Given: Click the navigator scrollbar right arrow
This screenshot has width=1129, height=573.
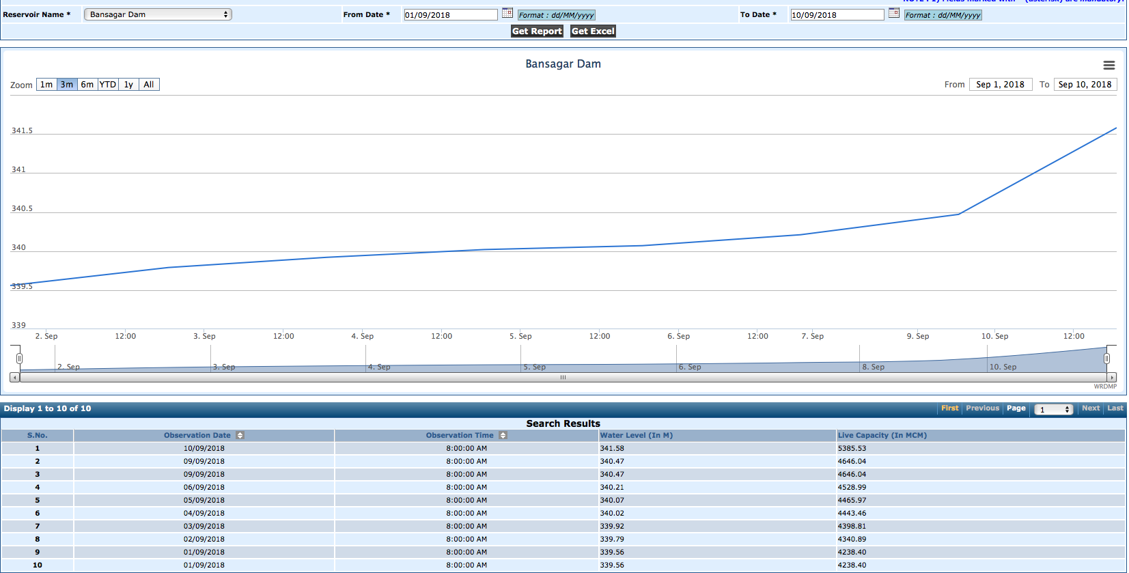Looking at the screenshot, I should [1112, 377].
